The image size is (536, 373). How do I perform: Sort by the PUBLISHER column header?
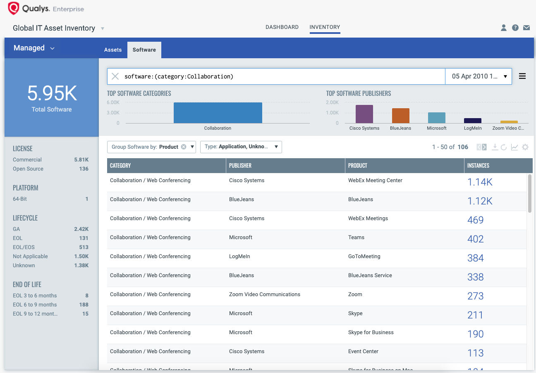[285, 165]
